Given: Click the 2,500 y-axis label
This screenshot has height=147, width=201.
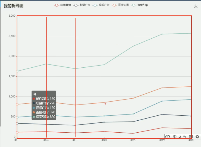Looking at the screenshot, I should click(12, 36).
